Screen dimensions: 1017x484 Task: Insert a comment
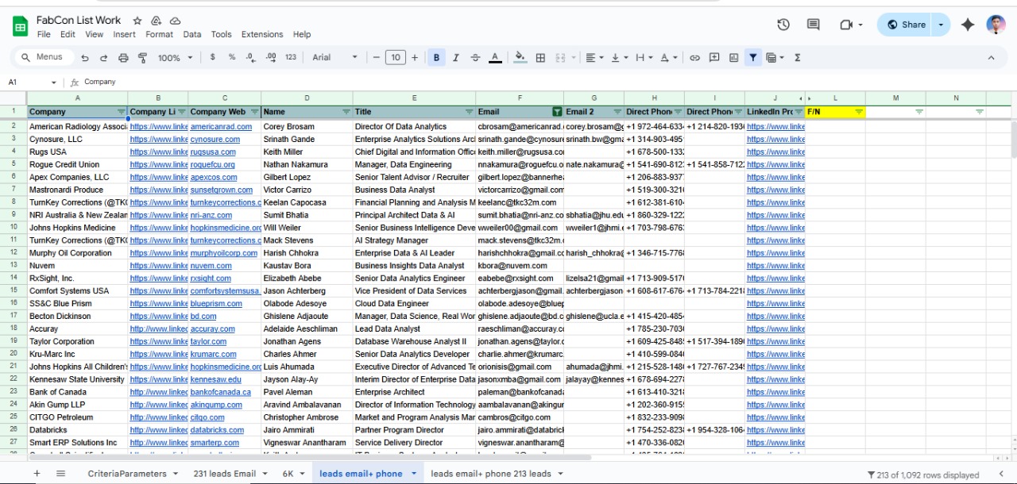pos(714,57)
